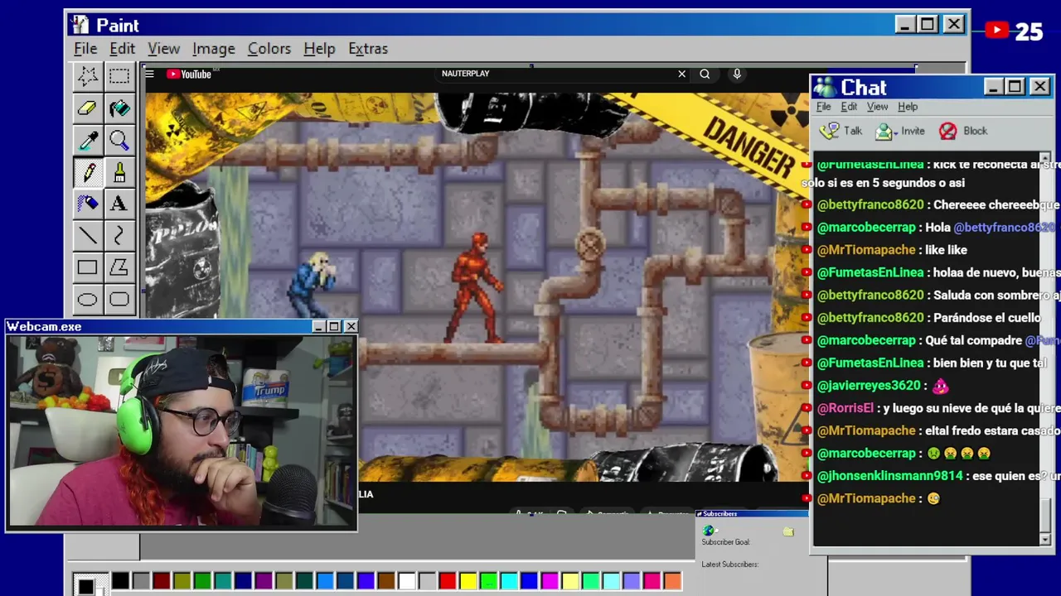Open the Colors menu
Viewport: 1061px width, 596px height.
pos(269,49)
